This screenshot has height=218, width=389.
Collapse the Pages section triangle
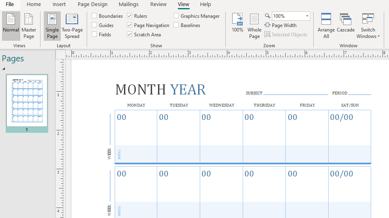point(4,69)
